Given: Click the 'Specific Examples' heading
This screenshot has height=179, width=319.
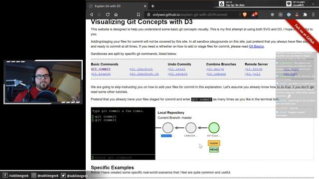Looking at the screenshot, I should click(112, 168).
